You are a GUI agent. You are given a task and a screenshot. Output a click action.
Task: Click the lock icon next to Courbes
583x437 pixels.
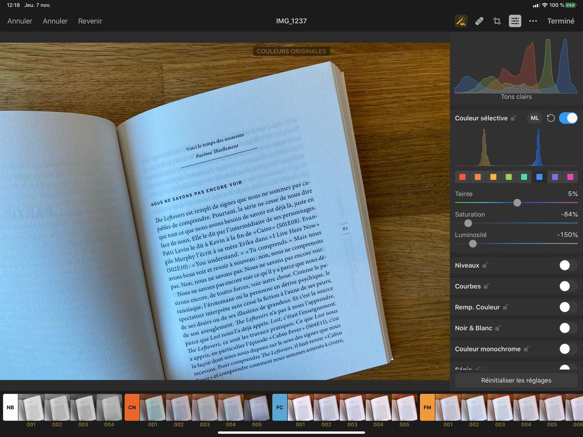point(486,286)
